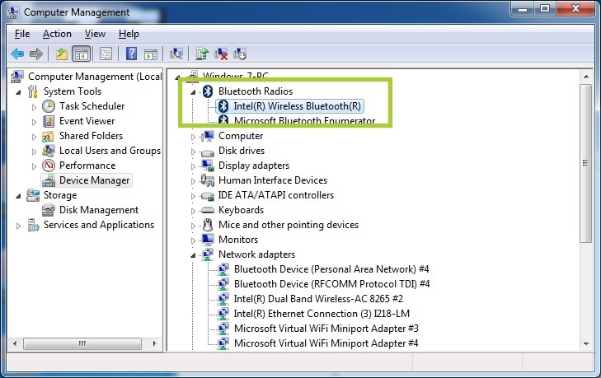The width and height of the screenshot is (601, 378).
Task: Expand the Display adapters category
Action: click(193, 166)
